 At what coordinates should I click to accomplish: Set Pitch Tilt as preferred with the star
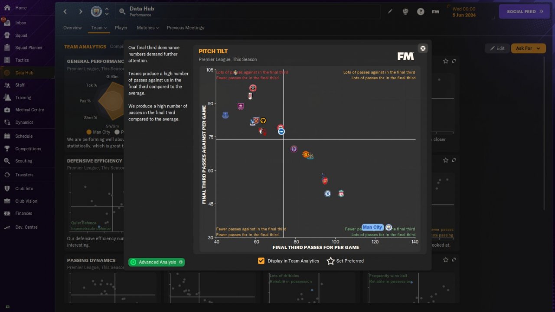[331, 261]
